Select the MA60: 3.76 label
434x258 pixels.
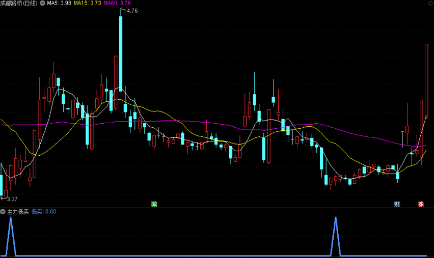117,4
